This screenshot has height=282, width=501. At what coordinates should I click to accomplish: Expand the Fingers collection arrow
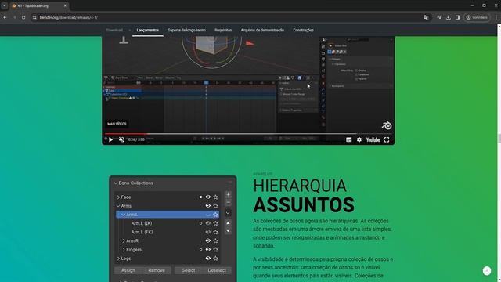(x=124, y=249)
